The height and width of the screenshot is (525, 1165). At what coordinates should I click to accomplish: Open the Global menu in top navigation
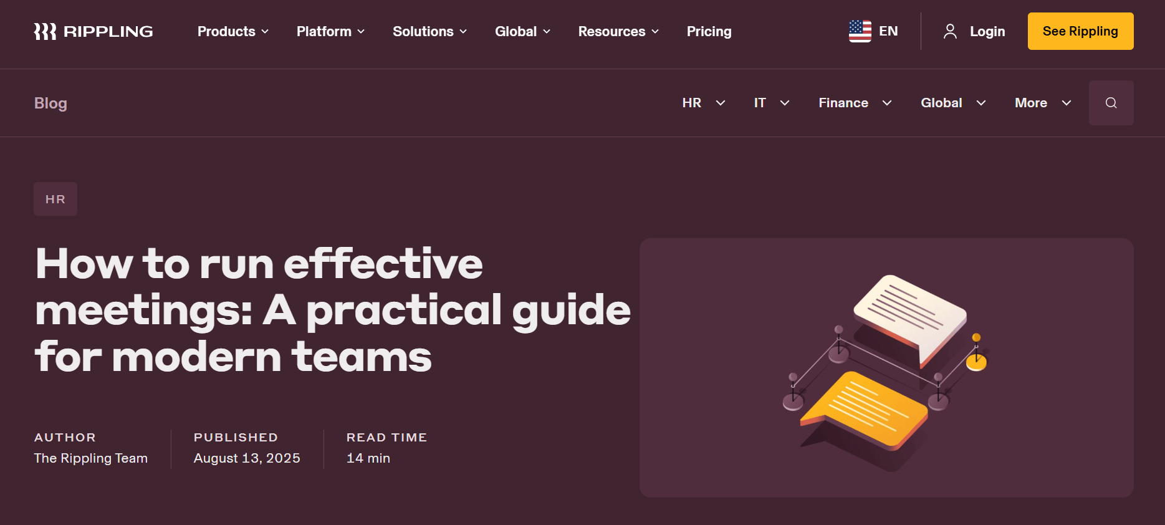point(522,31)
